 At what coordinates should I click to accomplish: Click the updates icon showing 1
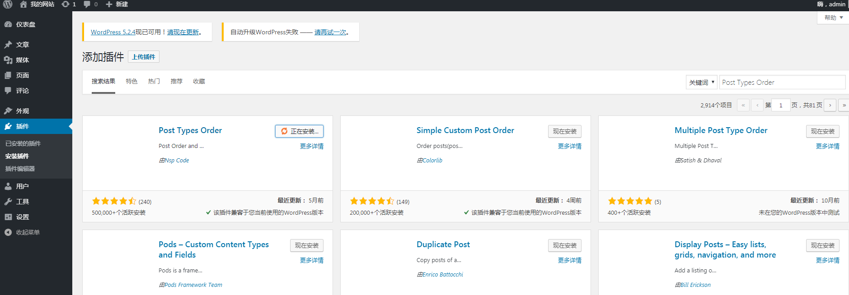pos(66,4)
